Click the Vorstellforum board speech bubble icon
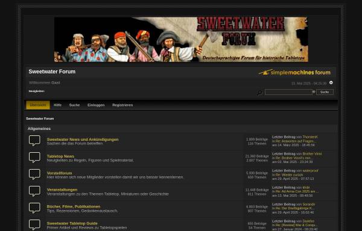This screenshot has width=362, height=231. tap(34, 174)
